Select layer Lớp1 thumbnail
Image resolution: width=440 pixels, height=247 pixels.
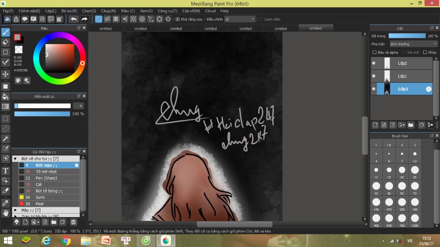[387, 76]
